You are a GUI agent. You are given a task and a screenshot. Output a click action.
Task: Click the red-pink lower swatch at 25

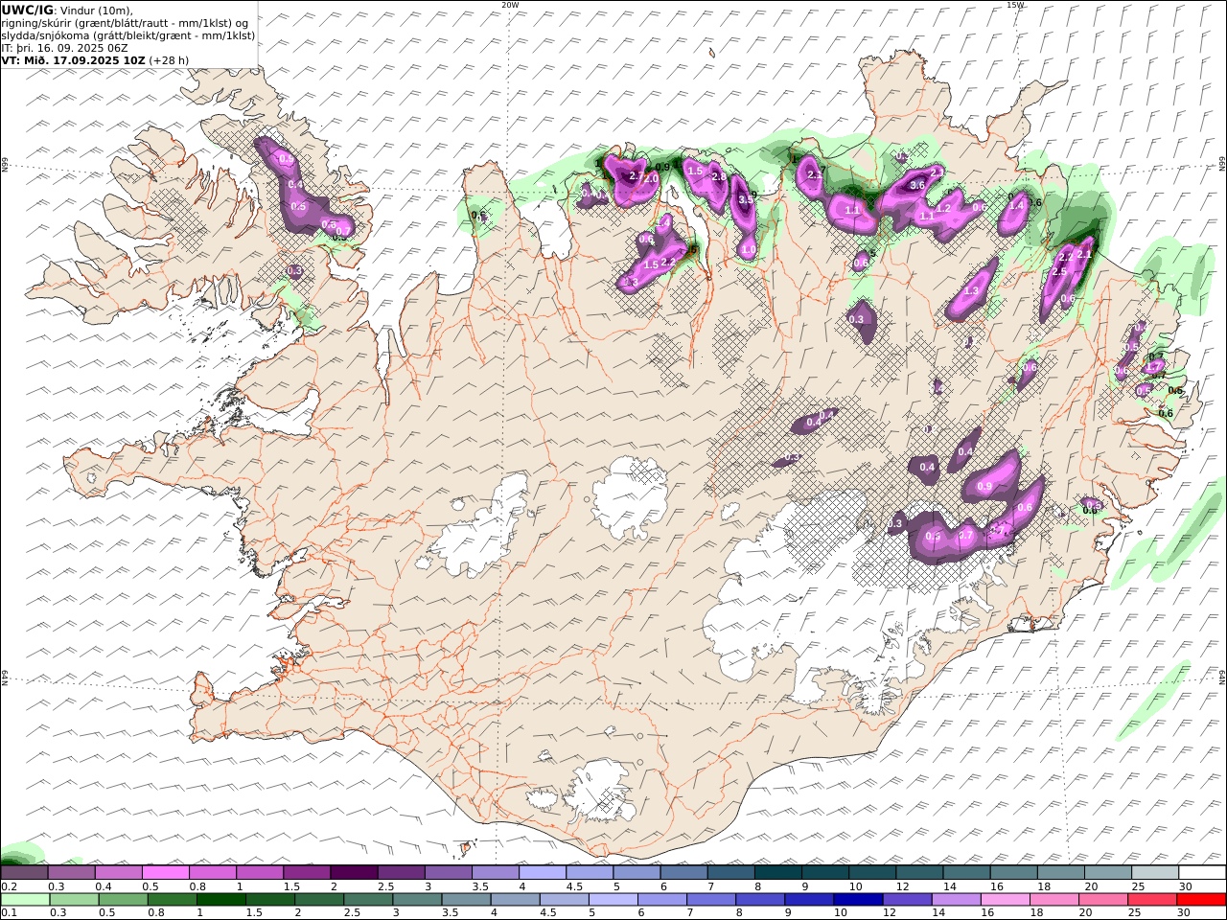coord(1150,900)
